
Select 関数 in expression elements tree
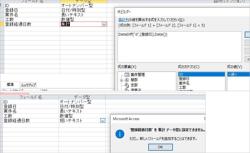(x=134, y=80)
